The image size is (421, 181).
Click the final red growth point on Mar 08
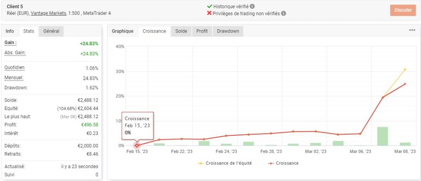click(405, 84)
